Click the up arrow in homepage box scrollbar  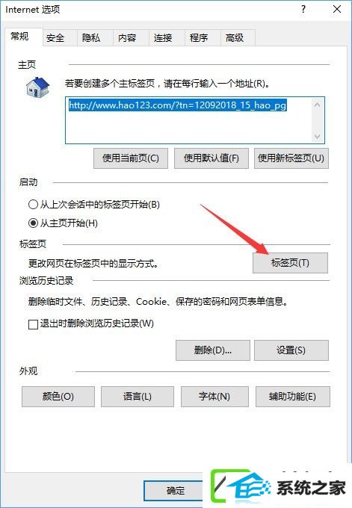318,105
